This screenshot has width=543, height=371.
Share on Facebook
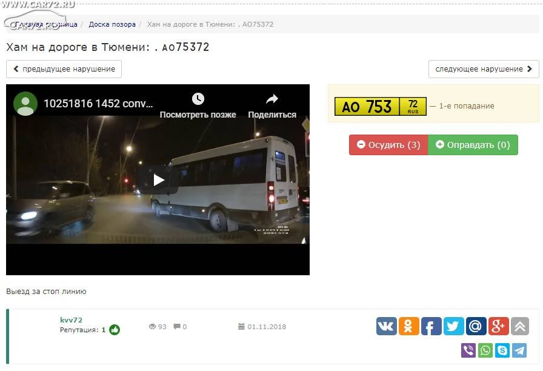[x=431, y=326]
